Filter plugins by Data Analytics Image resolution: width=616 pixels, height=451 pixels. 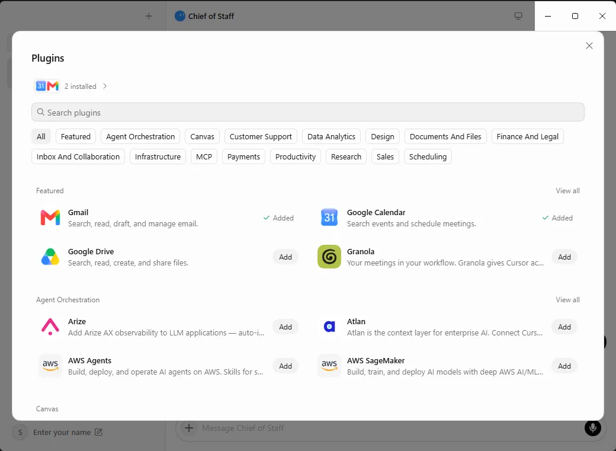pos(331,136)
